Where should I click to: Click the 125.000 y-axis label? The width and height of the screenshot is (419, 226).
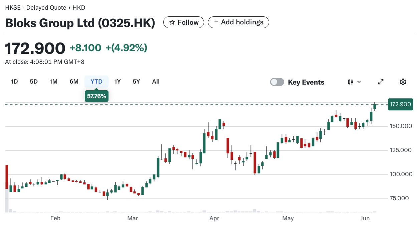click(401, 150)
